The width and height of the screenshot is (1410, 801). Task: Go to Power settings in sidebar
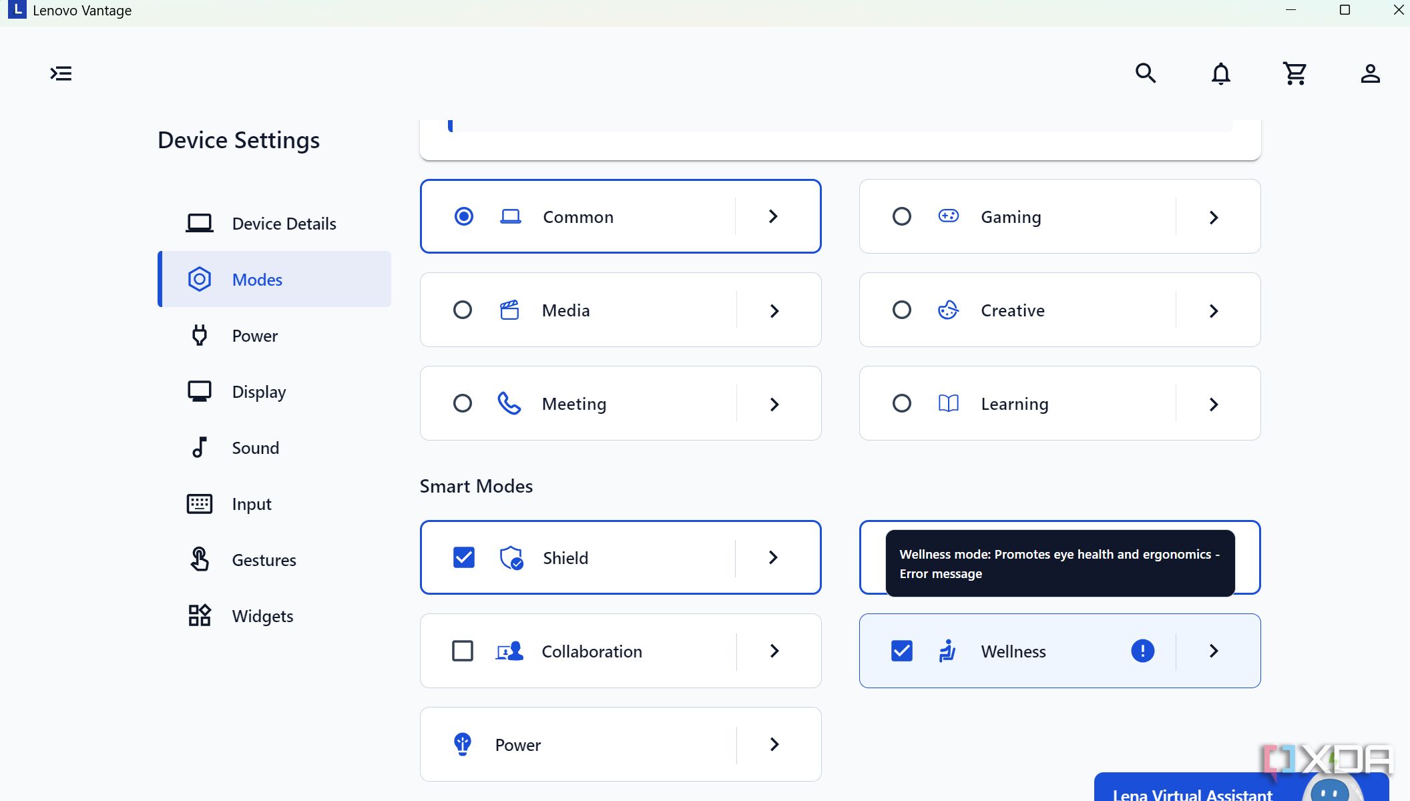coord(275,335)
